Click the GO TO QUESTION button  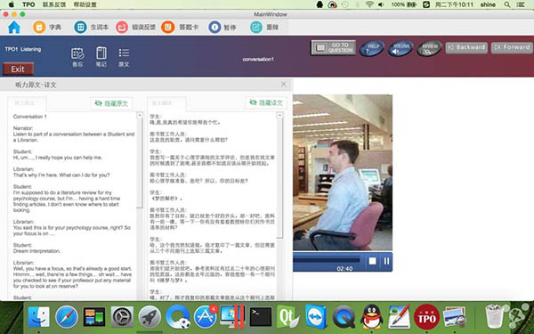[x=334, y=48]
